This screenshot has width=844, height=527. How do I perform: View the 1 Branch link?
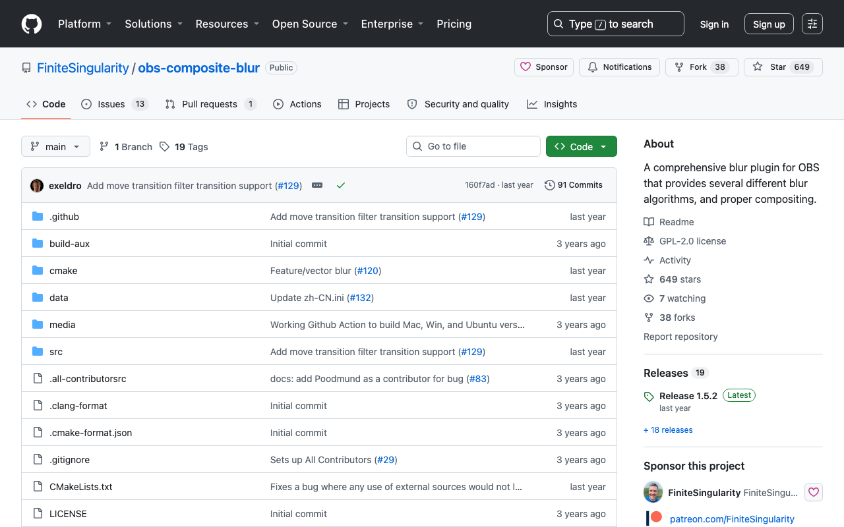[126, 146]
